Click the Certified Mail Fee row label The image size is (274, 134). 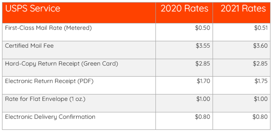point(29,46)
